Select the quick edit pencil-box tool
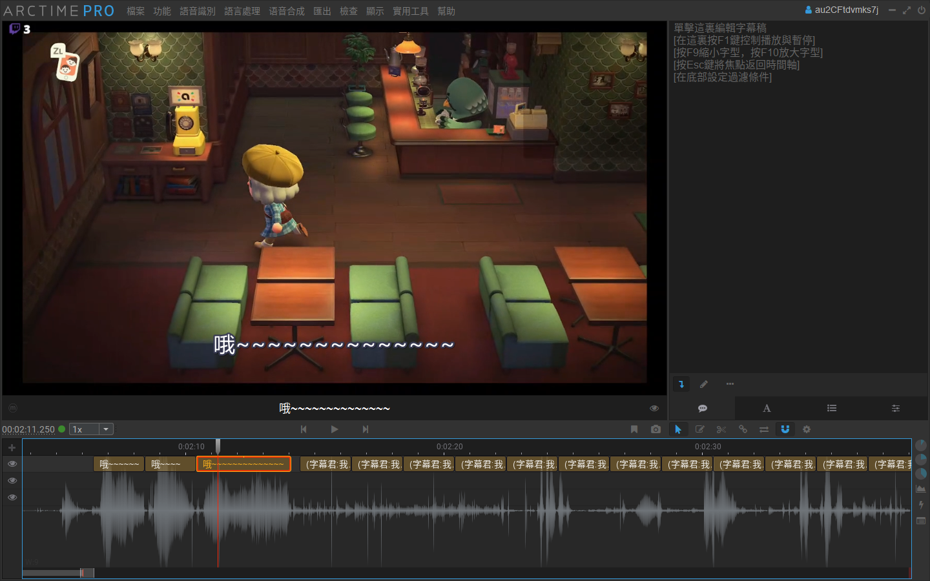 click(x=700, y=429)
